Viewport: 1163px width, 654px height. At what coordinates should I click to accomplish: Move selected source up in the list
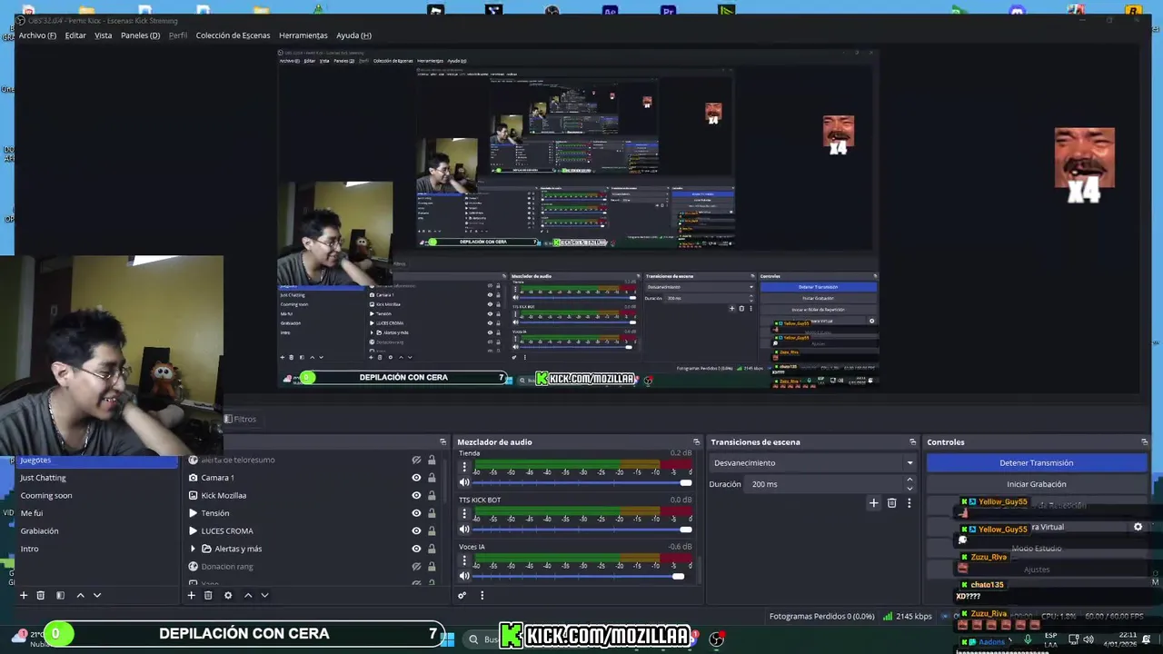[x=247, y=595]
